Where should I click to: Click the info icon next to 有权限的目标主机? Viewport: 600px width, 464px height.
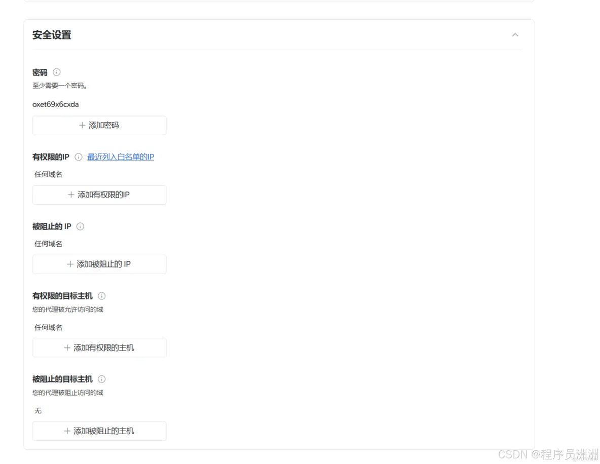click(101, 296)
